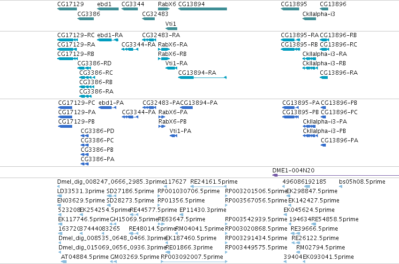Select protein CG13894-PA
Image resolution: width=399 pixels, height=264 pixels.
click(x=186, y=108)
